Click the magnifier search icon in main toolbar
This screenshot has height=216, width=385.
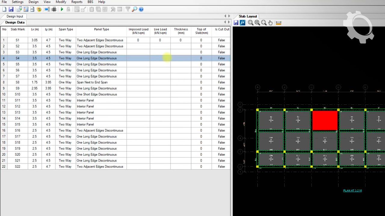coord(134,9)
